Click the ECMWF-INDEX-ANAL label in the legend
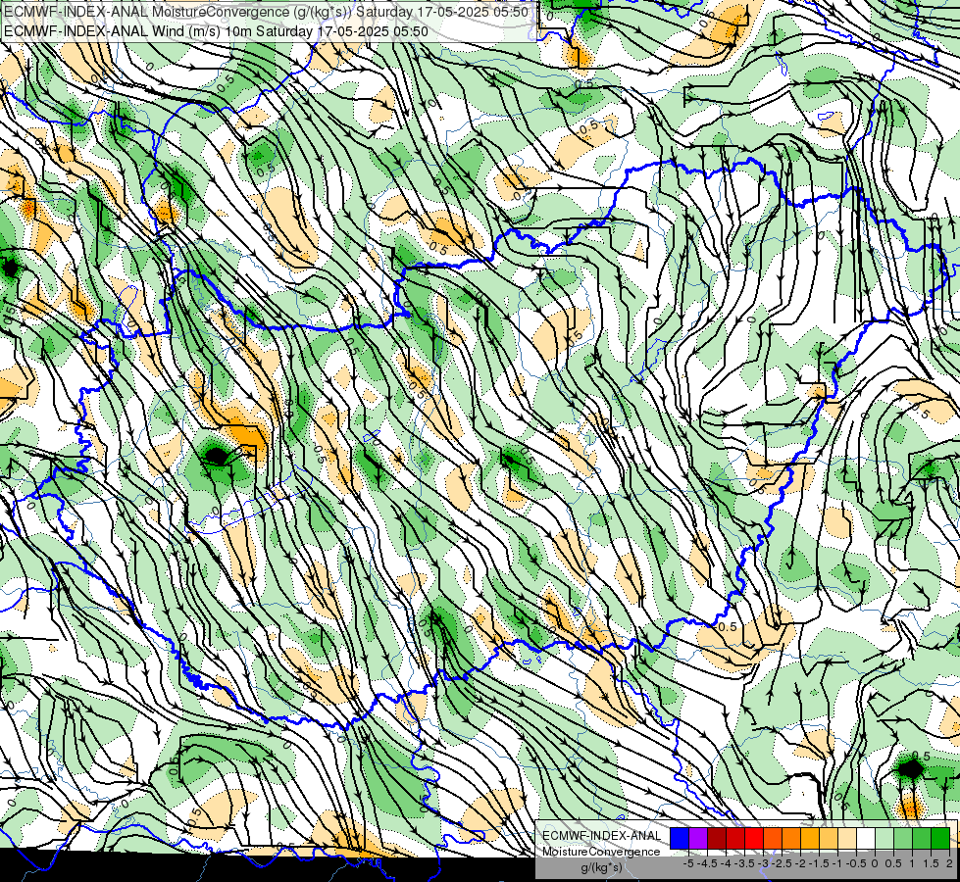The height and width of the screenshot is (882, 960). click(601, 836)
